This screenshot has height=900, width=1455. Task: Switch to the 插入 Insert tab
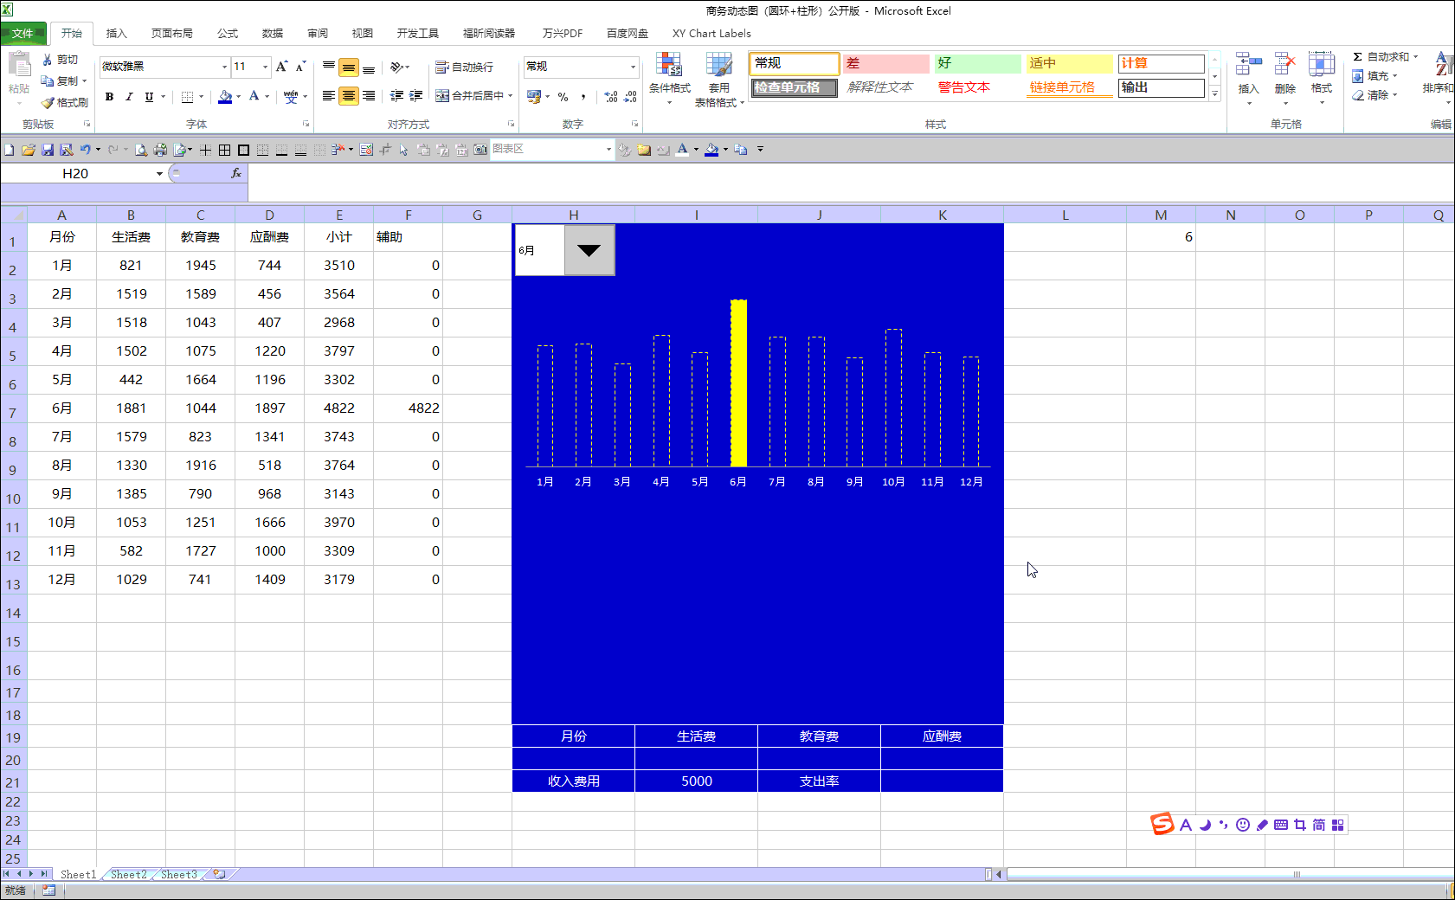tap(116, 34)
